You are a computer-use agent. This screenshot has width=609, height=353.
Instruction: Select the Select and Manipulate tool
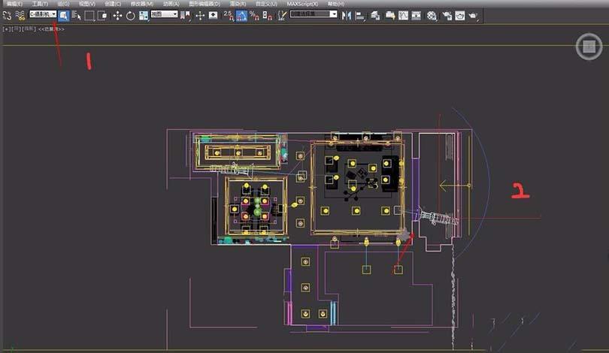click(200, 16)
